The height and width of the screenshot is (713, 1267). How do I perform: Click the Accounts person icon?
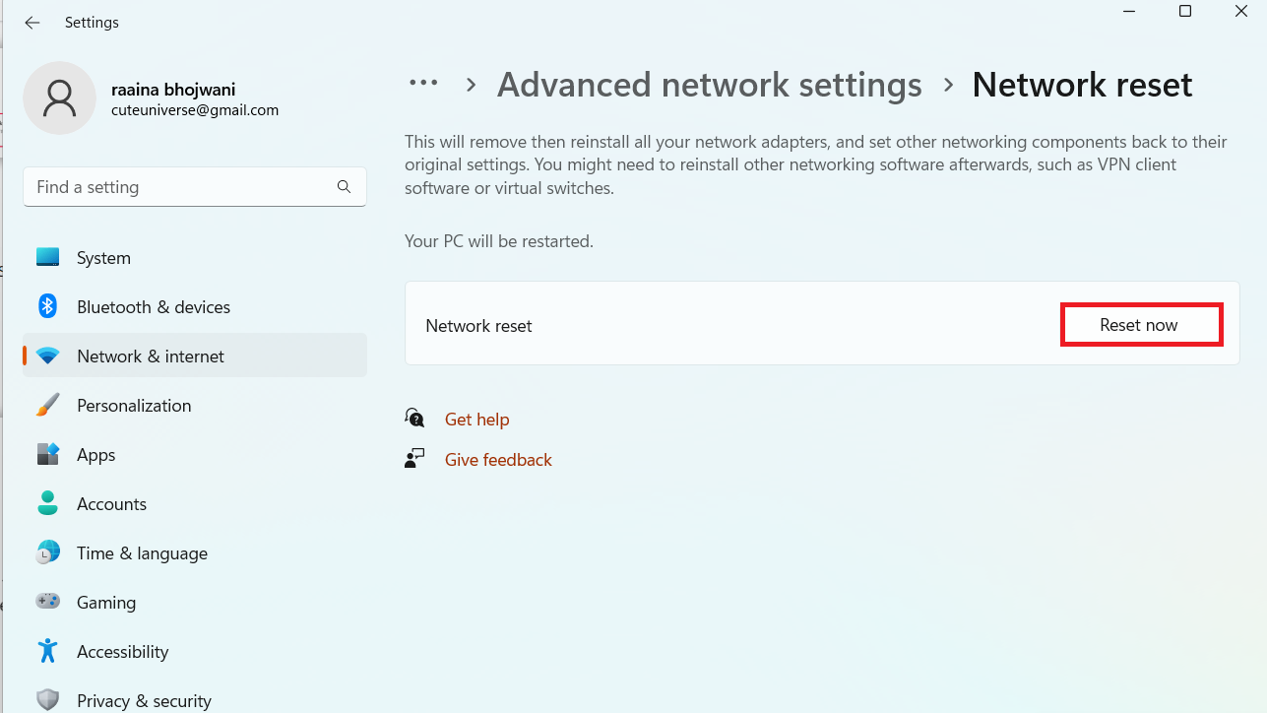[x=47, y=503]
